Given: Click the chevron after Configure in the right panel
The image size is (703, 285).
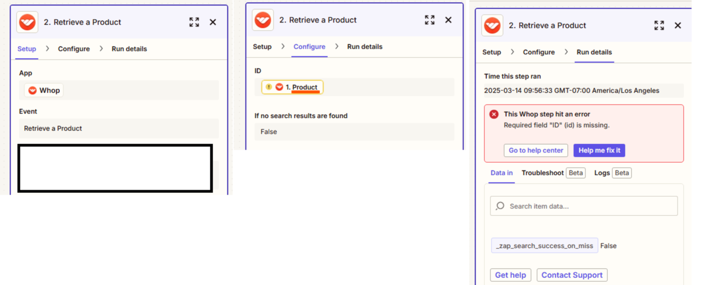Looking at the screenshot, I should (566, 52).
